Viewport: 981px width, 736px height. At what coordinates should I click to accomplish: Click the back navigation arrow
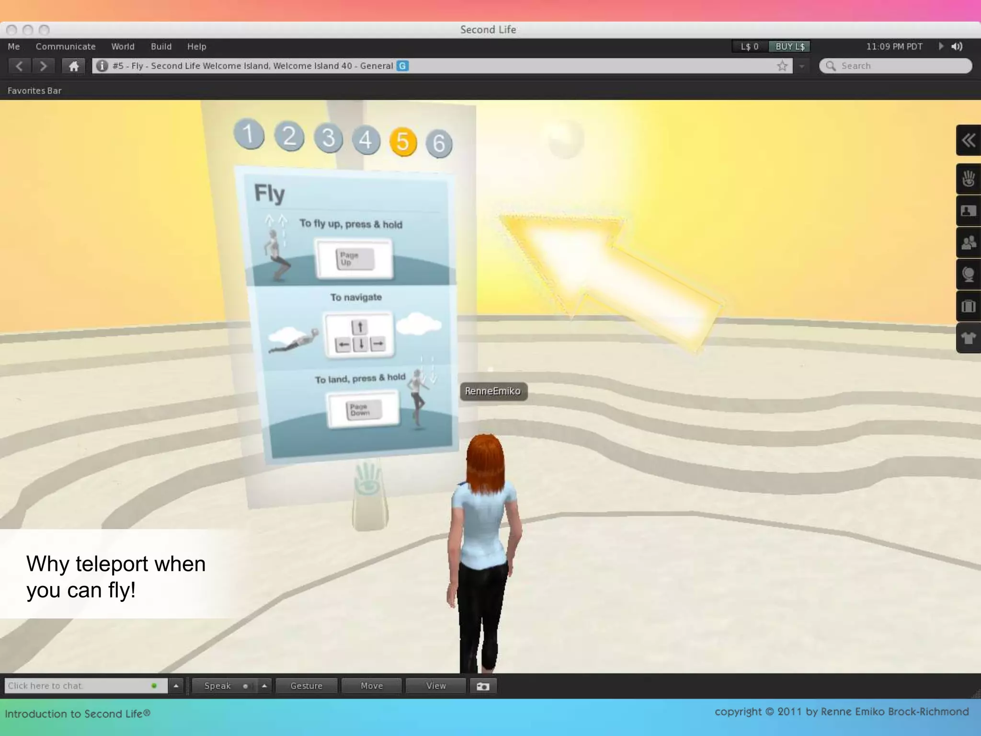(x=19, y=66)
